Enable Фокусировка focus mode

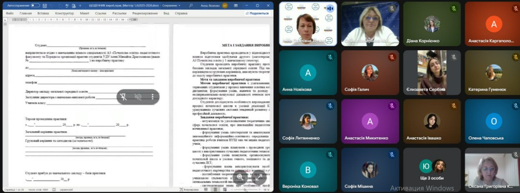pyautogui.click(x=190, y=189)
